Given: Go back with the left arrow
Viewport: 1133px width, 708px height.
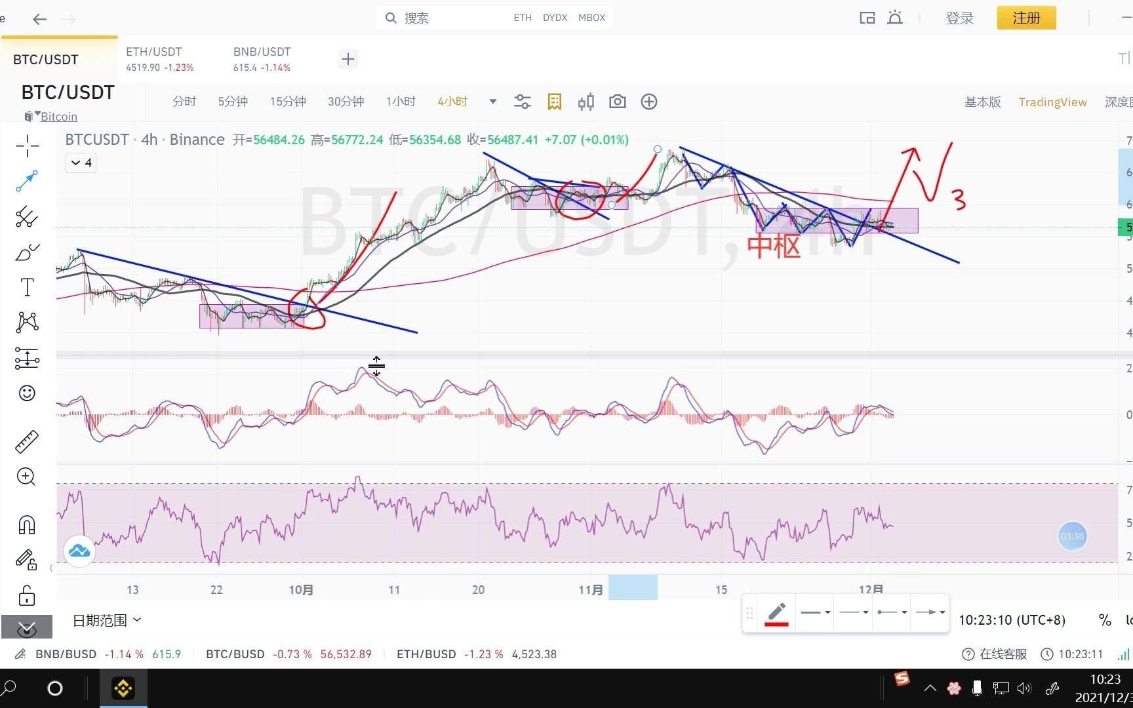Looking at the screenshot, I should coord(40,19).
